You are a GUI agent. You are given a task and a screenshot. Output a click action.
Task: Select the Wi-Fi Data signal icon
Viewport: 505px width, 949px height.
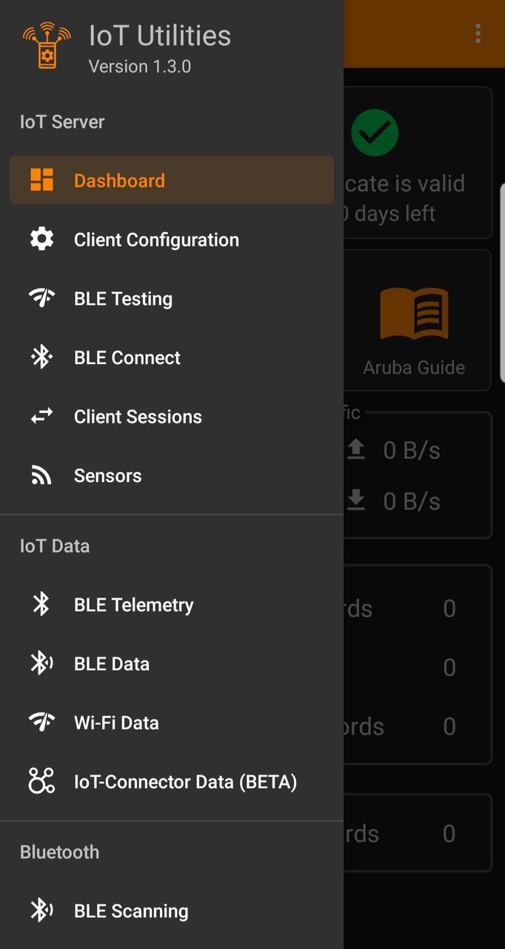41,722
